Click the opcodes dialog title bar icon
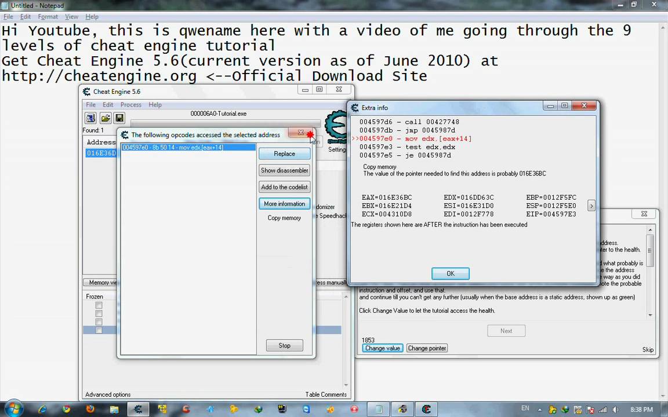Screen dimensions: 668x417 (125, 135)
